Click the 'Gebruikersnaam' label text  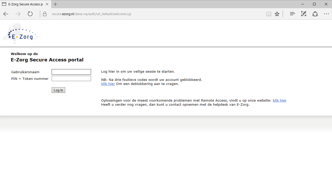[25, 72]
